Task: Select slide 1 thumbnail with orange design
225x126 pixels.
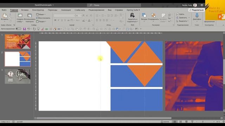Action: coord(18,41)
